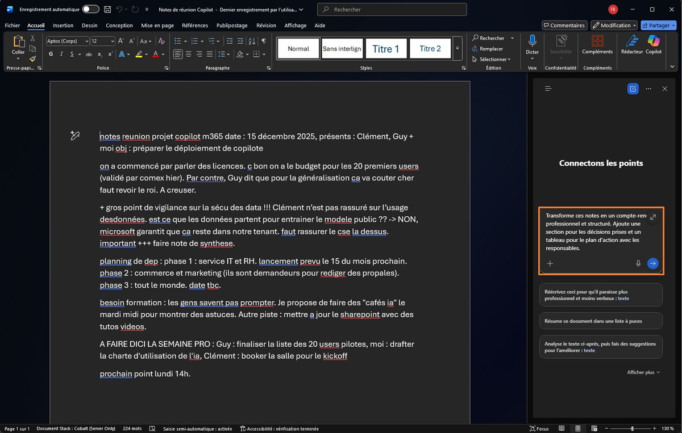Start a new Copilot chat
682x433 pixels.
point(633,89)
